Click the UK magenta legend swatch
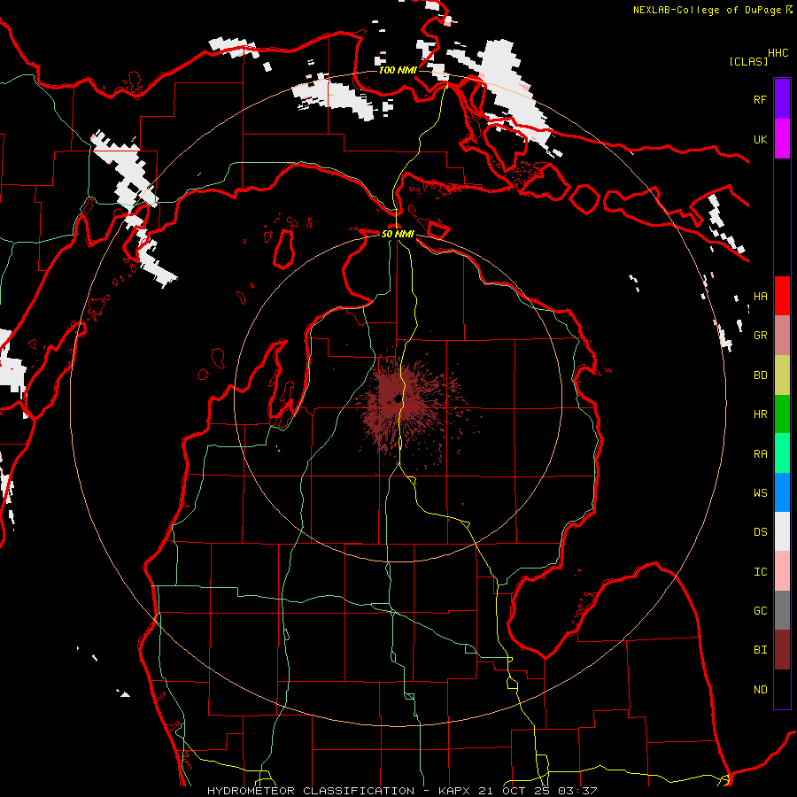Image resolution: width=797 pixels, height=797 pixels. click(x=782, y=139)
